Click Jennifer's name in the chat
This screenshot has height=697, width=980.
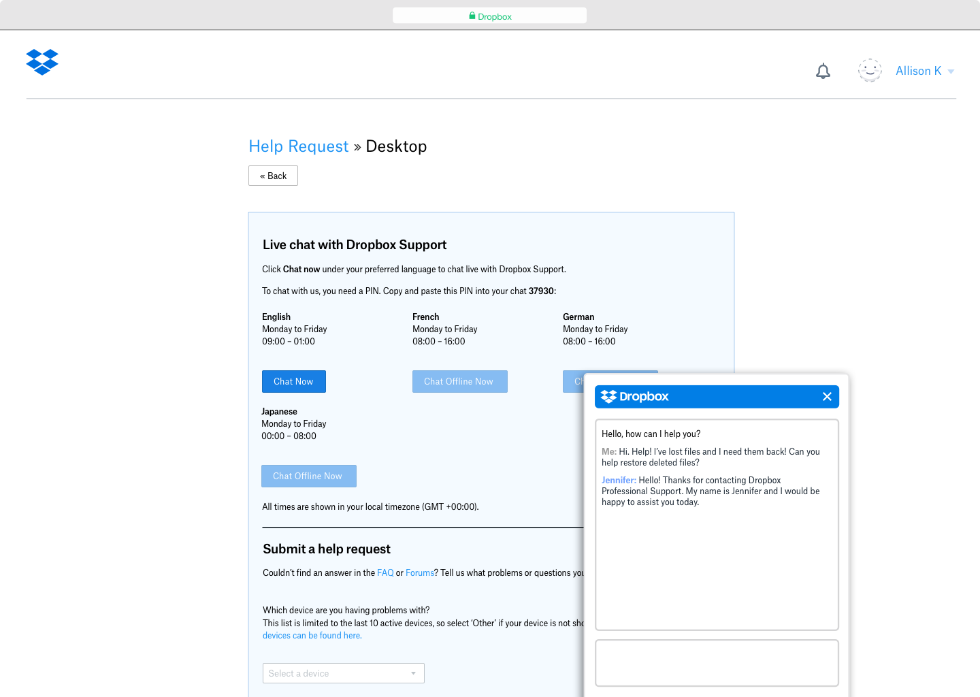pyautogui.click(x=619, y=481)
